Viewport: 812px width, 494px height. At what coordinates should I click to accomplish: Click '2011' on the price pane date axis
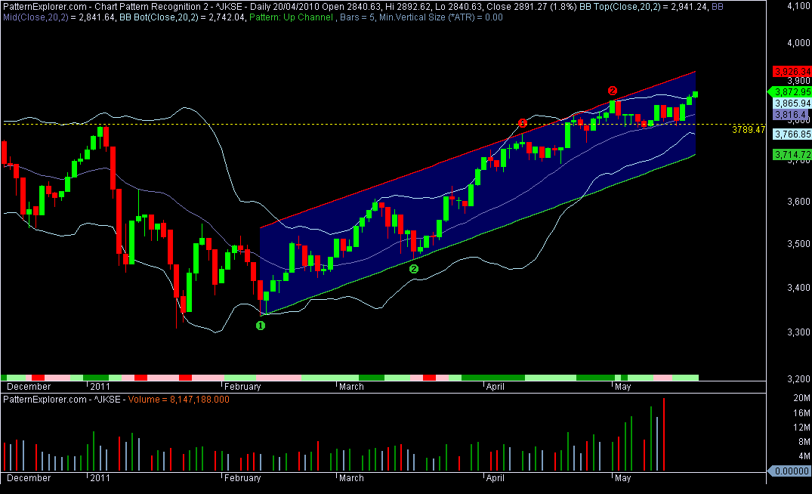pyautogui.click(x=100, y=386)
